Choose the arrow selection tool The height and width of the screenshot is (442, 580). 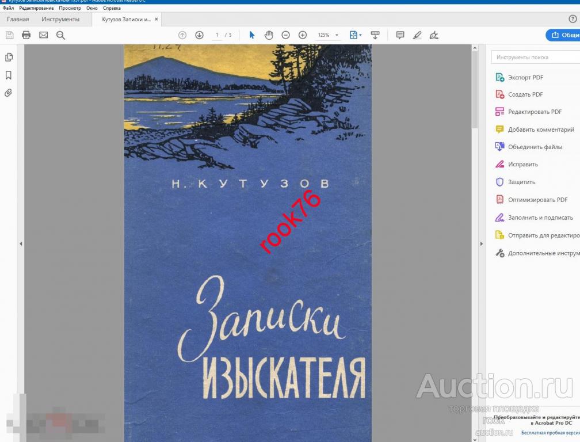coord(251,35)
